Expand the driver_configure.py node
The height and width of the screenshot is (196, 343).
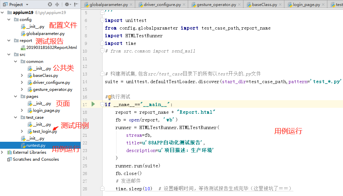coord(22,83)
